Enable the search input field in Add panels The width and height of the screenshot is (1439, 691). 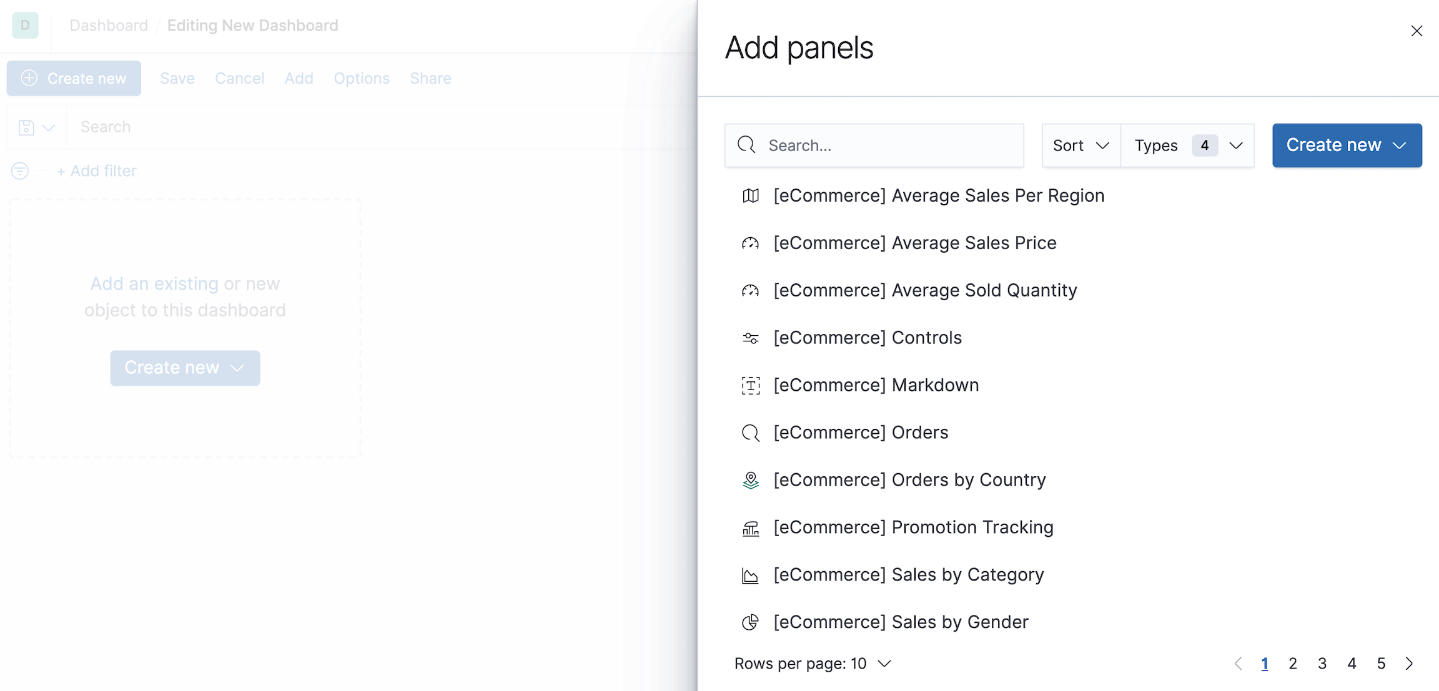tap(888, 144)
